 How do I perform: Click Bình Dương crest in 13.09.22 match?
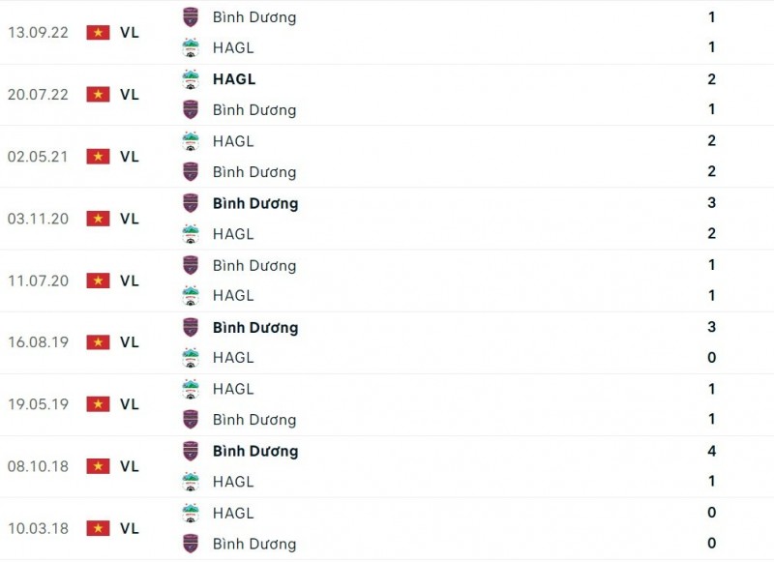(191, 16)
